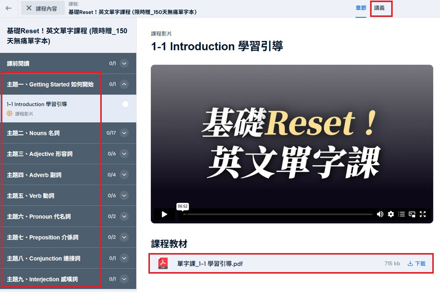The height and width of the screenshot is (292, 440).
Task: Expand 主題四 Adverb 副詞 chevron
Action: click(125, 175)
